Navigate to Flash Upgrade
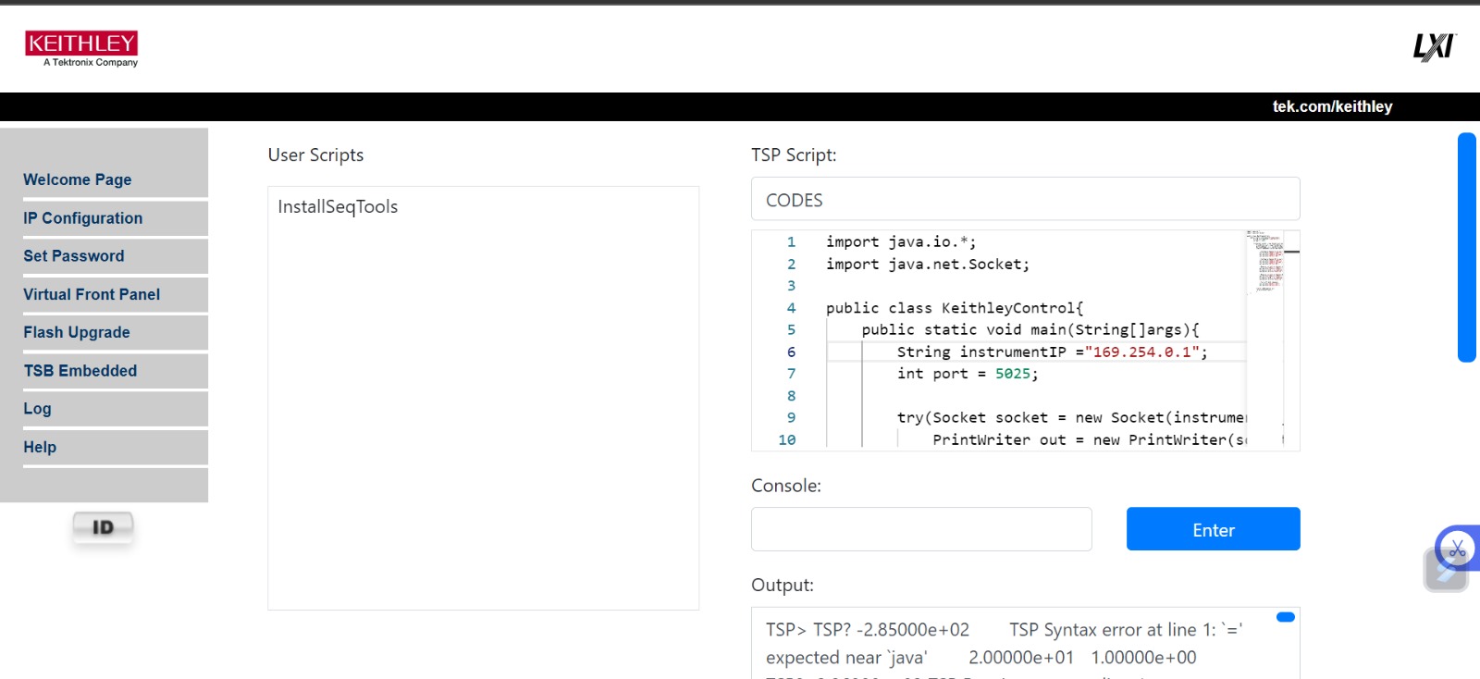Screen dimensions: 1480x679 tap(77, 332)
